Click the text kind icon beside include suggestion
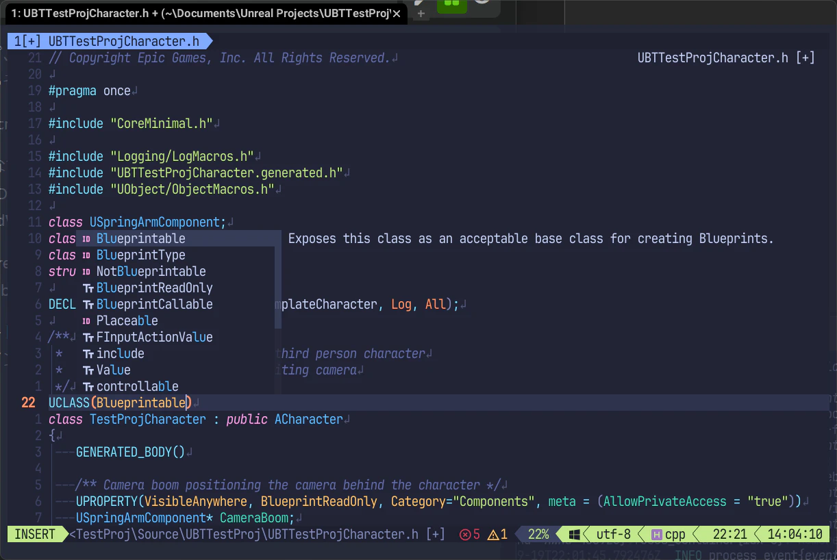 [x=88, y=354]
